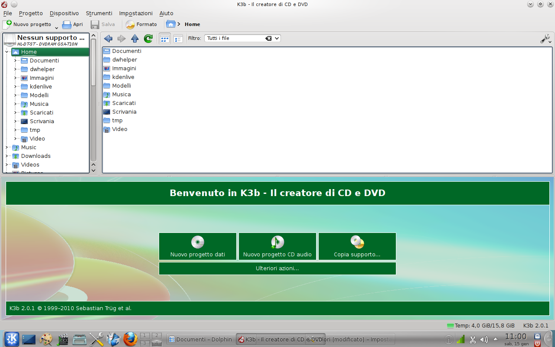The height and width of the screenshot is (347, 555).
Task: Click the clapperboard video launcher in the panel
Action: 63,339
